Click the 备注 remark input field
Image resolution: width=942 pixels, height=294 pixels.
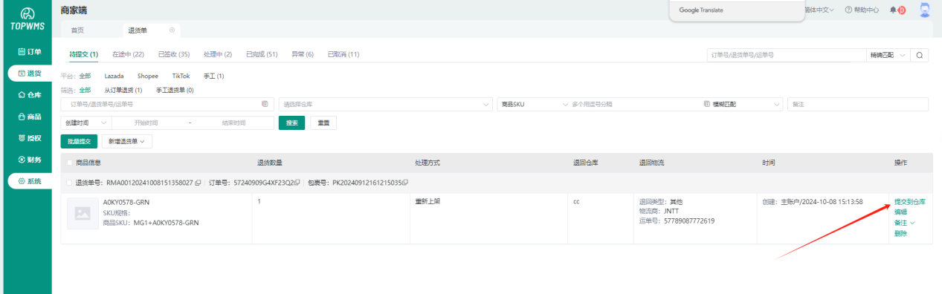(858, 104)
